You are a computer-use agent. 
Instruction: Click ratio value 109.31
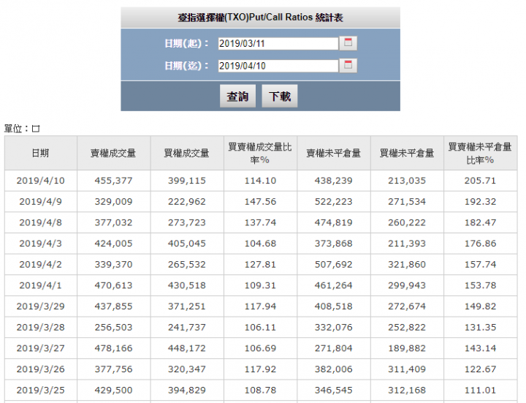point(260,285)
